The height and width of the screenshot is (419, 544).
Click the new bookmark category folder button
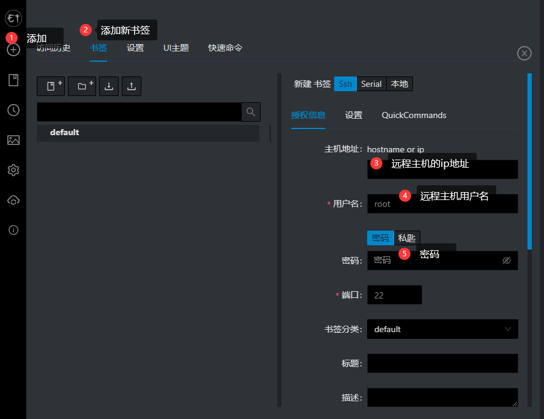(x=82, y=86)
